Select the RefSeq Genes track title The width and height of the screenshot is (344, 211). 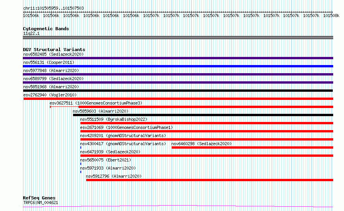[x=39, y=198]
